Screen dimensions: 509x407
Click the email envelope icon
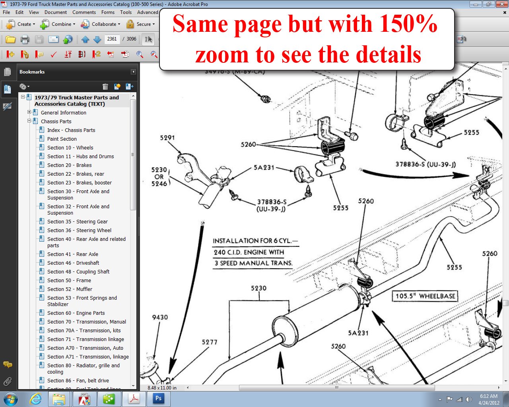pyautogui.click(x=53, y=39)
